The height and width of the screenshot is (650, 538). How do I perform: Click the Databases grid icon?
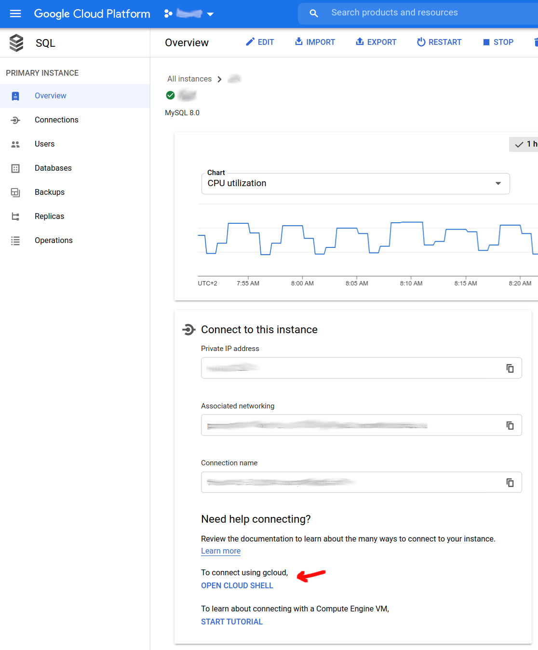tap(15, 168)
